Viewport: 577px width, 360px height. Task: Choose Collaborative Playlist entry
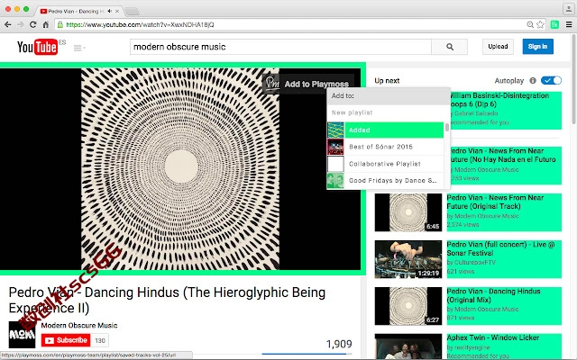[385, 164]
